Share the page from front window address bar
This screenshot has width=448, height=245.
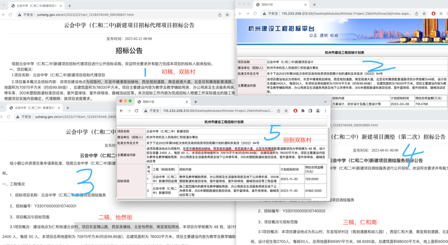pos(279,111)
